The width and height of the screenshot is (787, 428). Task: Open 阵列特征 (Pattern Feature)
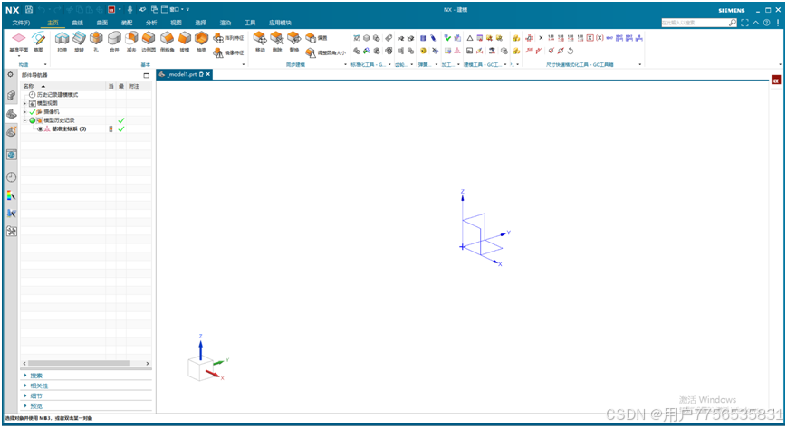(228, 38)
